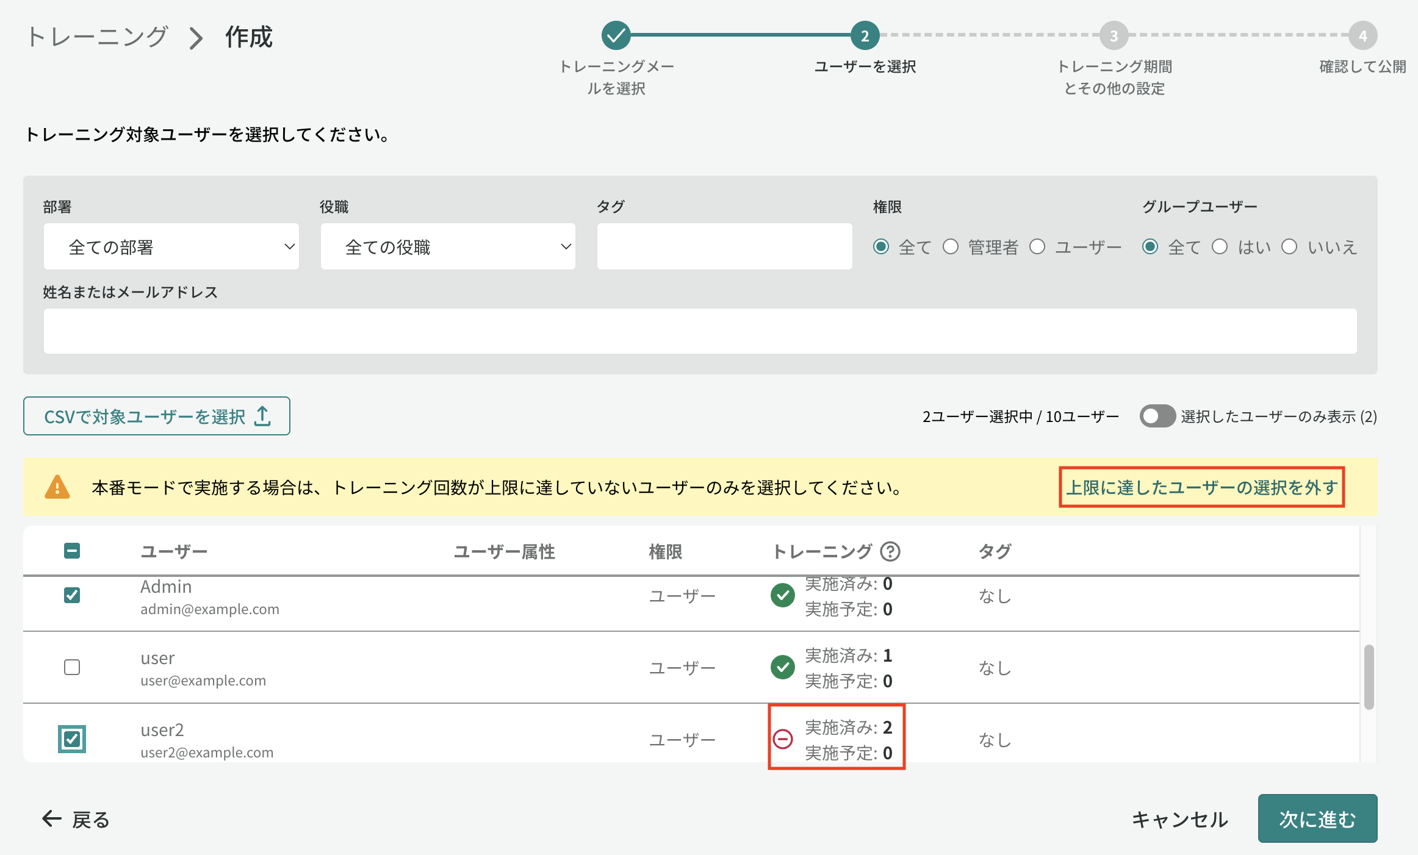Click the 2ユーザー選択中 / 10ユーザー count text
The image size is (1418, 855).
(x=1021, y=417)
